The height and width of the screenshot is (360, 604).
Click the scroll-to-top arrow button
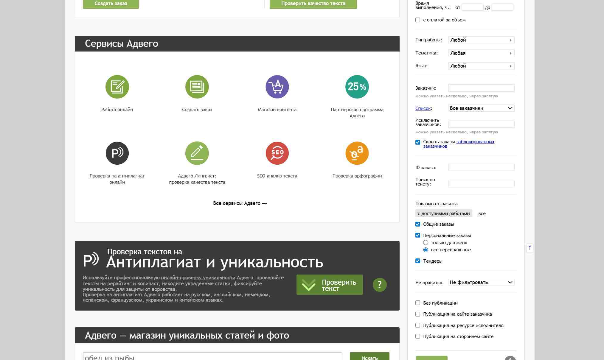tap(530, 248)
